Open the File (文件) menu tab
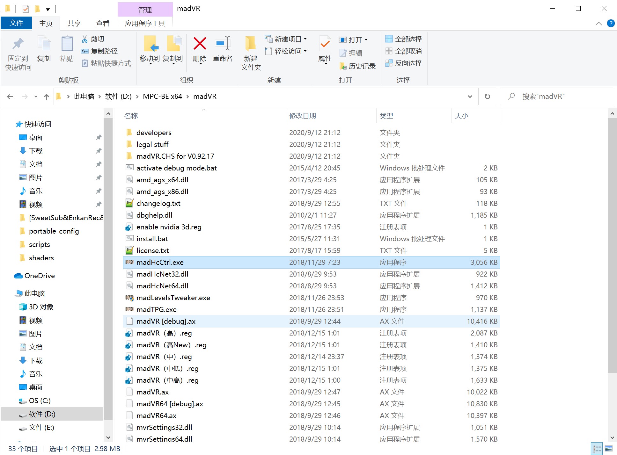This screenshot has width=617, height=455. point(16,23)
